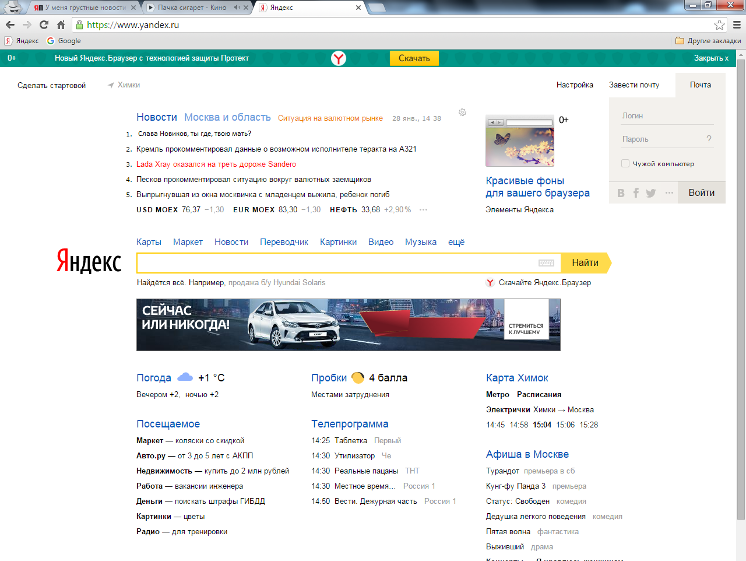
Task: Focus the Логин input field
Action: (667, 116)
